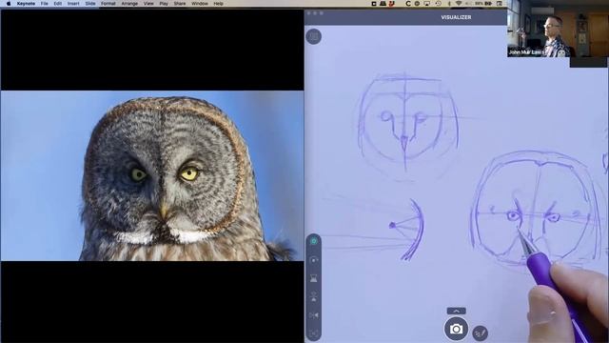Screen dimensions: 609x343
Task: Open the Help menu
Action: tap(219, 4)
